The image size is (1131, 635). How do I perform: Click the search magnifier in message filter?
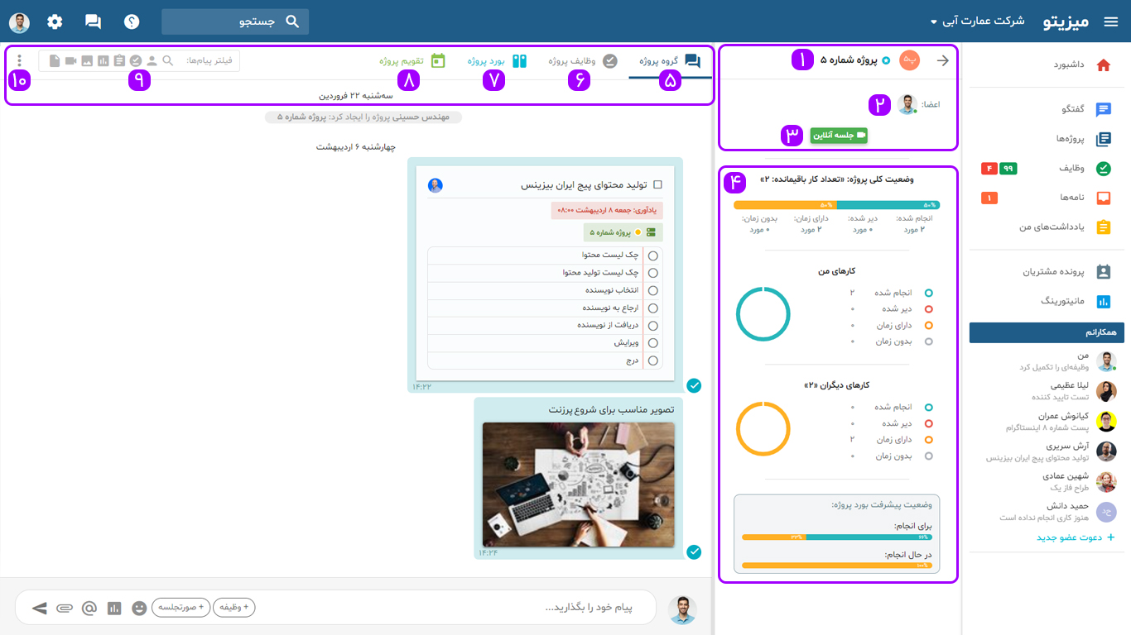click(168, 60)
